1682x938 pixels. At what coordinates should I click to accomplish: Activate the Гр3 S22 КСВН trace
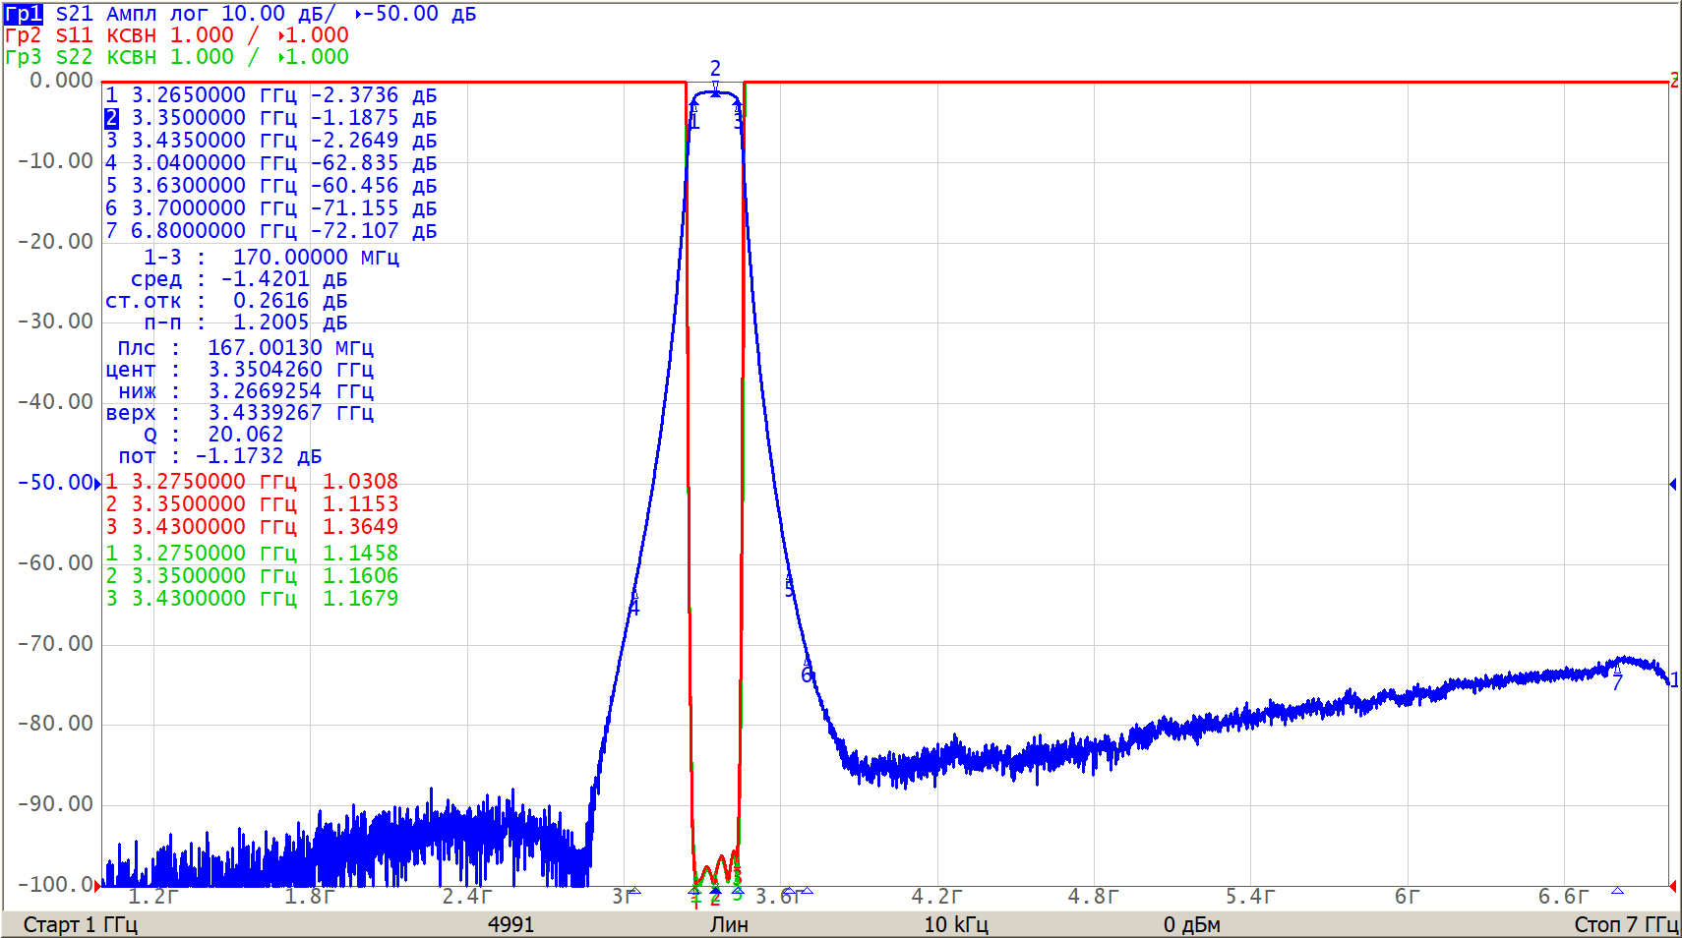point(23,57)
